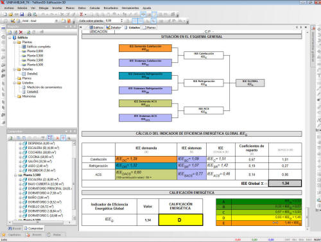The height and width of the screenshot is (242, 321).
Task: Collapse the Listados folder expander
Action: 15,83
